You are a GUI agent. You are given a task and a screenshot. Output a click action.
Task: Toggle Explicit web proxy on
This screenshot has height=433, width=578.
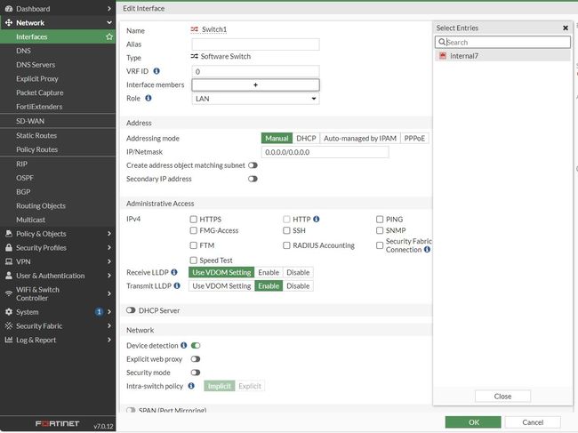click(196, 359)
